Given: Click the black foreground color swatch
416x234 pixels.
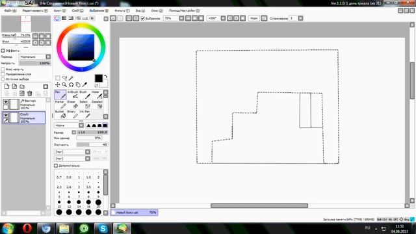Looking at the screenshot, I should tap(98, 78).
